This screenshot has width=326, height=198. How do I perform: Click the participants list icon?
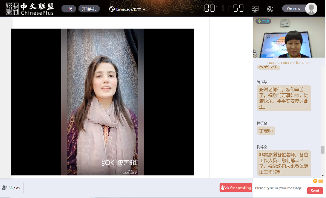tap(5, 187)
